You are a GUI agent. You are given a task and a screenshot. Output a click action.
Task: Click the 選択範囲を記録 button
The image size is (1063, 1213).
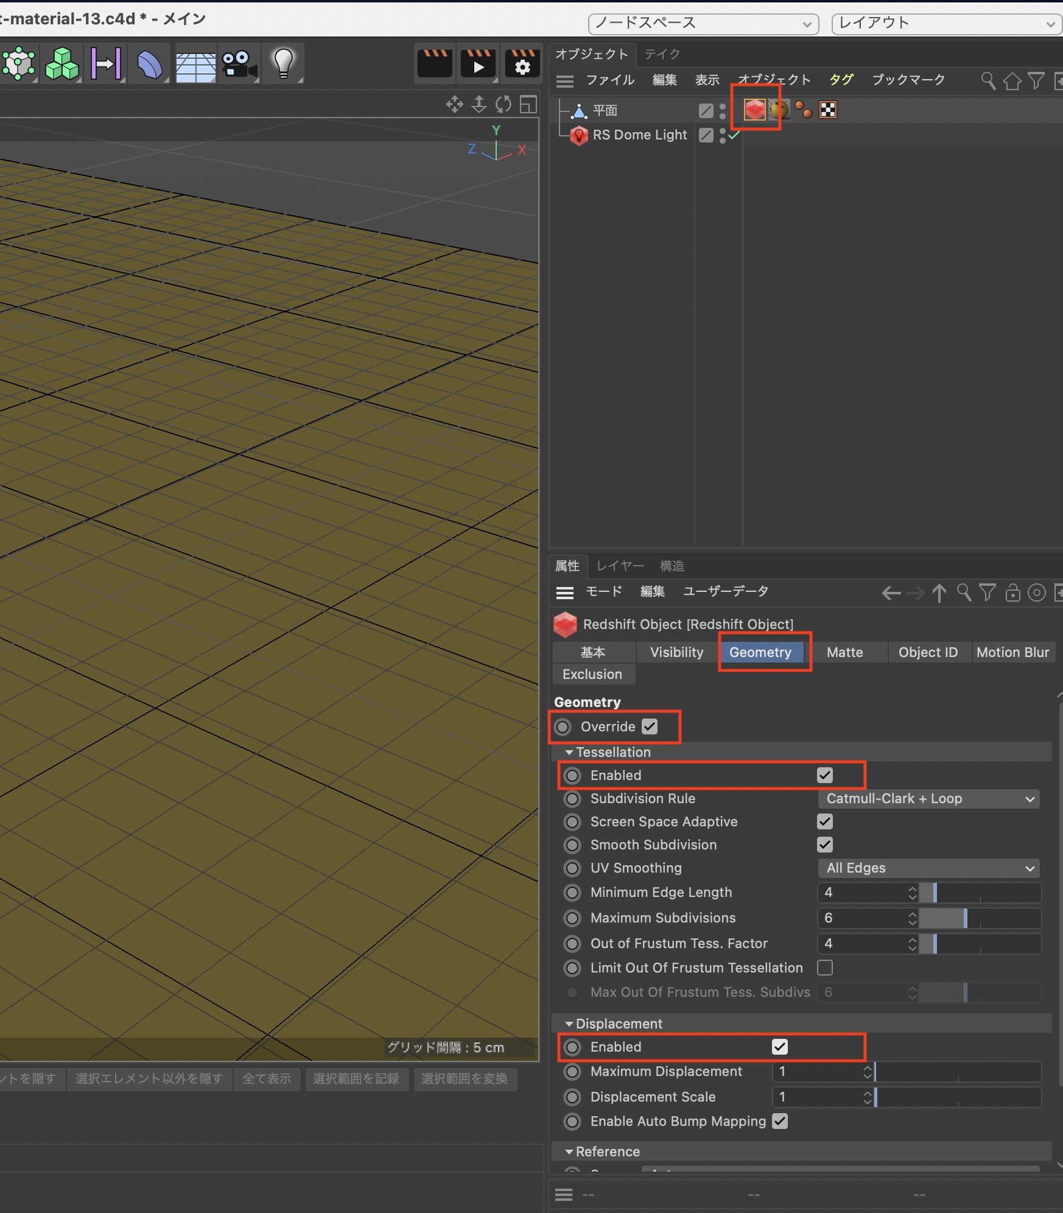click(x=356, y=1078)
